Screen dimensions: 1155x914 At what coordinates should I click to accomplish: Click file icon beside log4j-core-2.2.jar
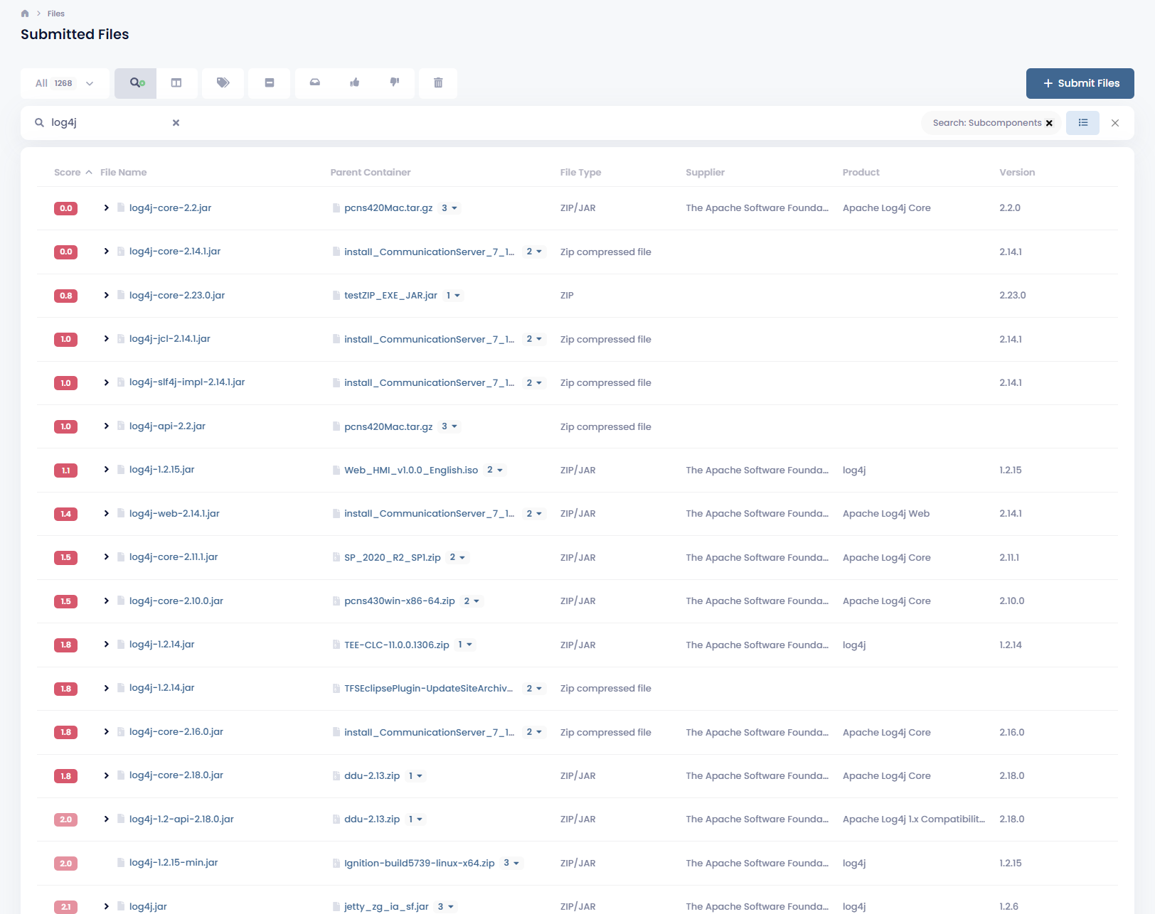[121, 208]
